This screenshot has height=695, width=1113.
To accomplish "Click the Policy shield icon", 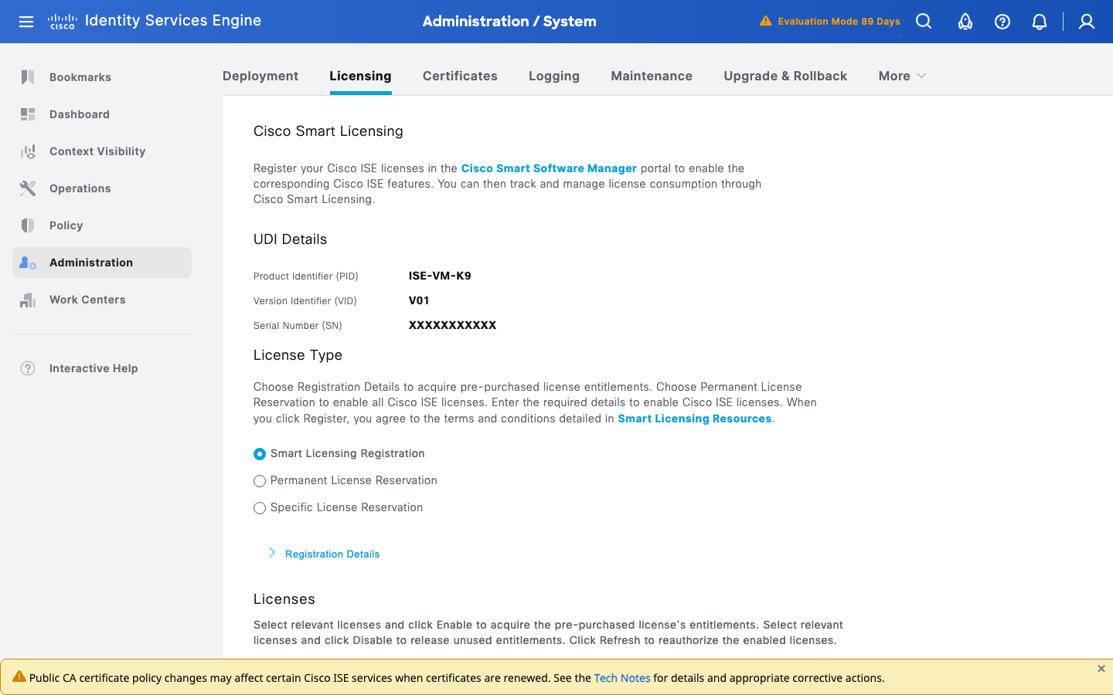I will point(28,225).
